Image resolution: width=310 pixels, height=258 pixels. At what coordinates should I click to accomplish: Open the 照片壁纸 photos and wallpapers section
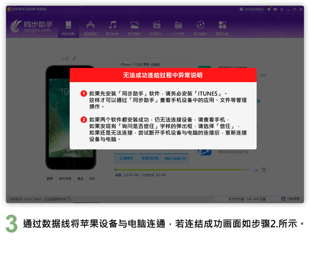pos(134,27)
